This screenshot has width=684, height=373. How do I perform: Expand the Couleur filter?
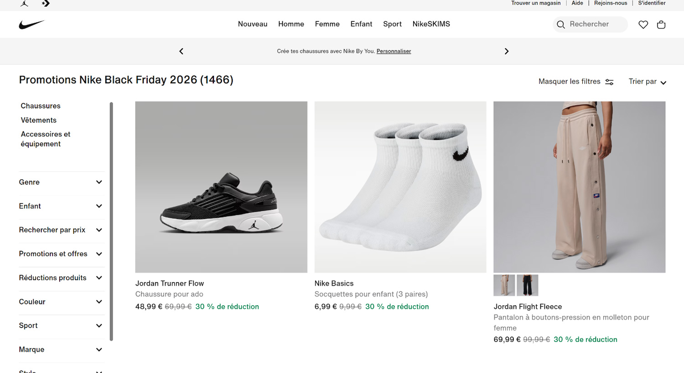[x=61, y=302]
